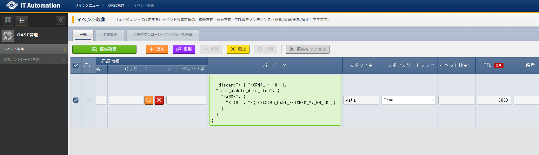Viewport: 539px width, 155px height.
Task: Open the レスポンスリストフラグ dropdown showing True
Action: point(408,100)
